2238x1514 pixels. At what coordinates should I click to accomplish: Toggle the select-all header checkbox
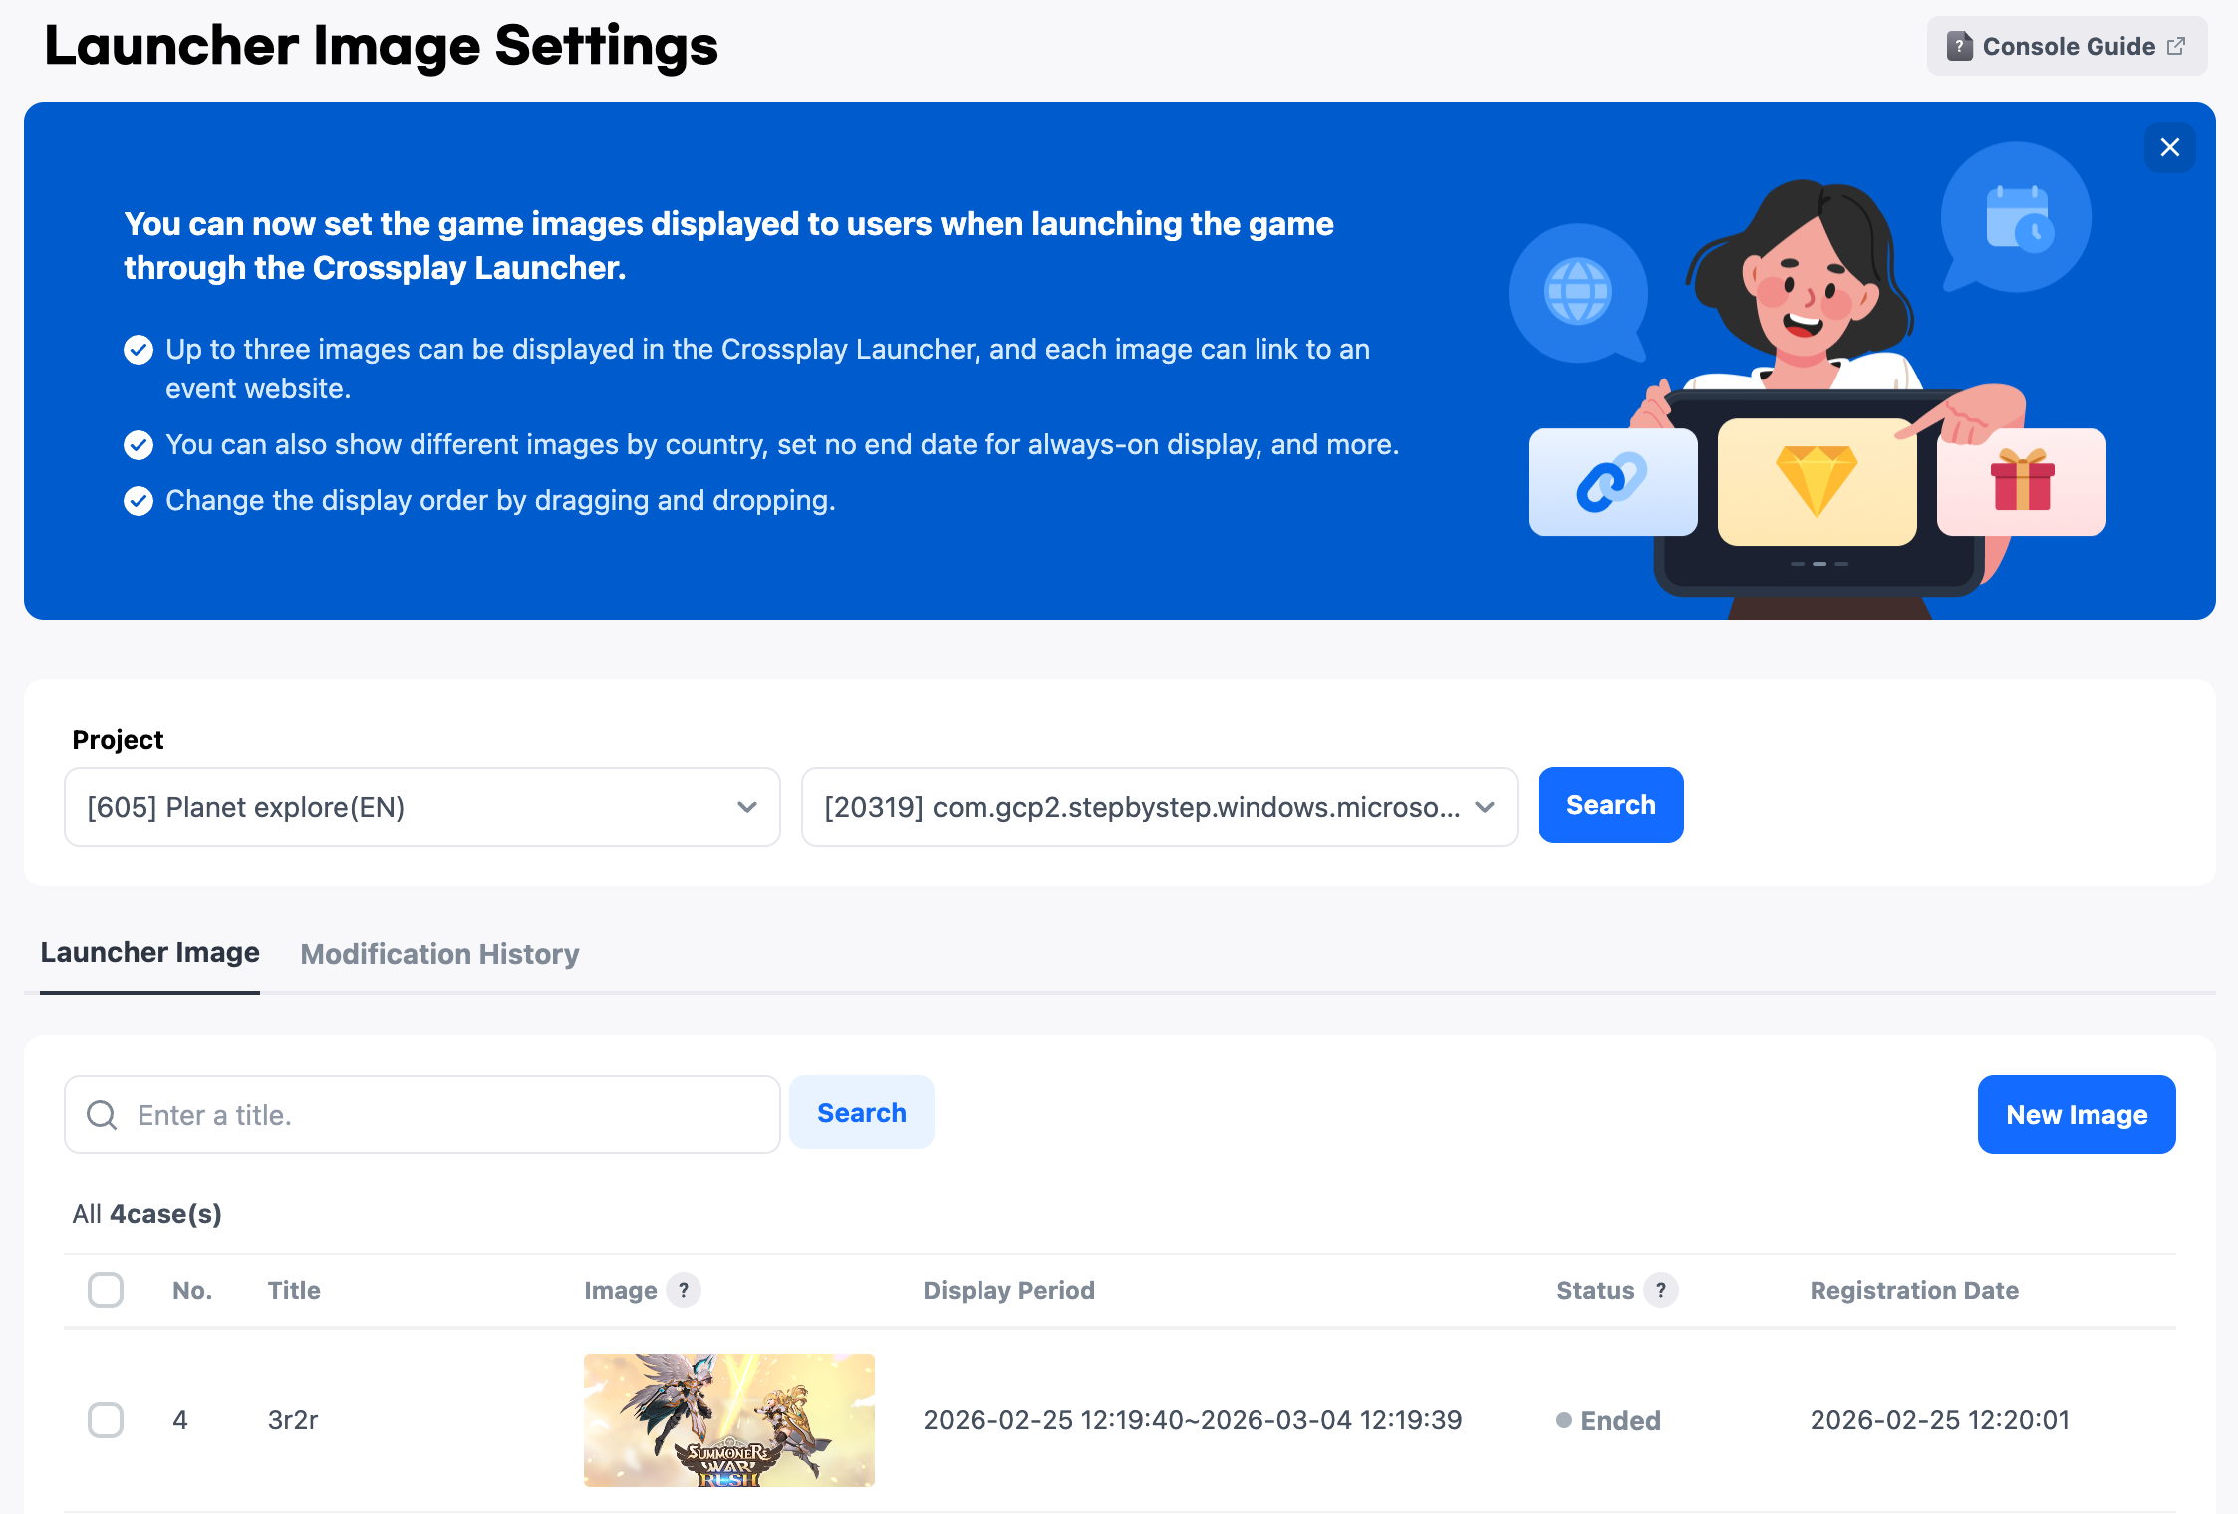pyautogui.click(x=106, y=1290)
